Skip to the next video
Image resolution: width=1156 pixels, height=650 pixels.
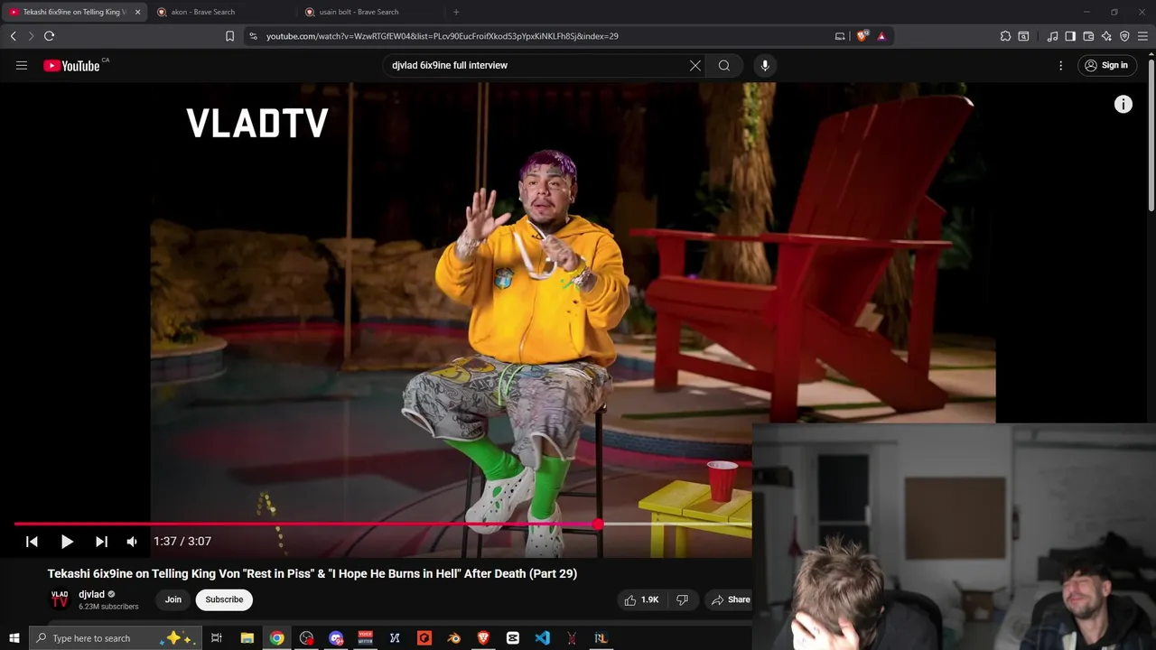pyautogui.click(x=101, y=542)
